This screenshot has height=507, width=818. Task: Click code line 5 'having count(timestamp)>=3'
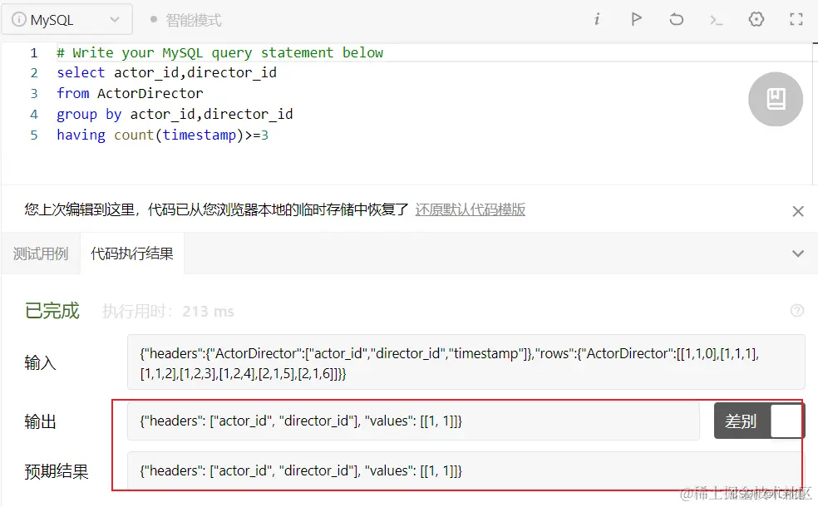163,135
